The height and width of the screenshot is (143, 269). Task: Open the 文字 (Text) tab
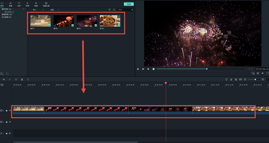[19, 4]
